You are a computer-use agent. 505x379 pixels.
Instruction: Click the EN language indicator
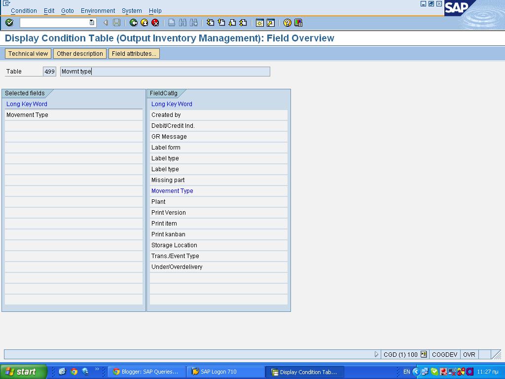[407, 372]
